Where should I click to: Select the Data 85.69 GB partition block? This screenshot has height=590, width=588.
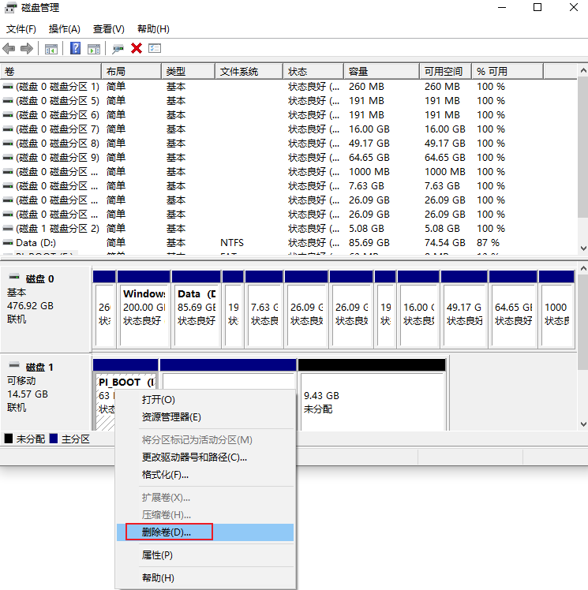tap(196, 309)
